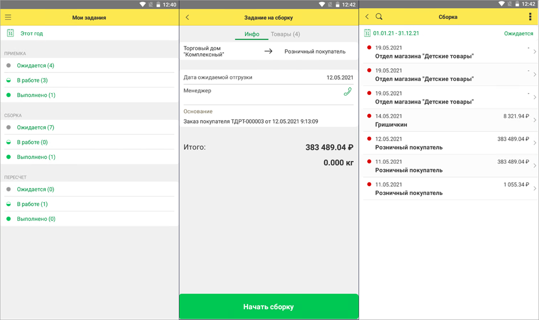Screen dimensions: 539x320
Task: Select Приемка Выполнено (1) list
Action: (x=36, y=95)
